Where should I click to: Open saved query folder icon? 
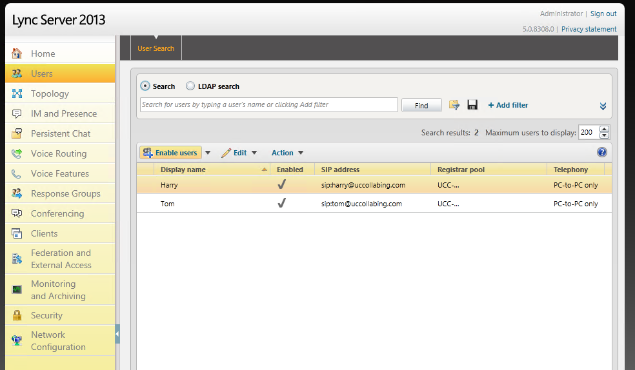(x=454, y=105)
